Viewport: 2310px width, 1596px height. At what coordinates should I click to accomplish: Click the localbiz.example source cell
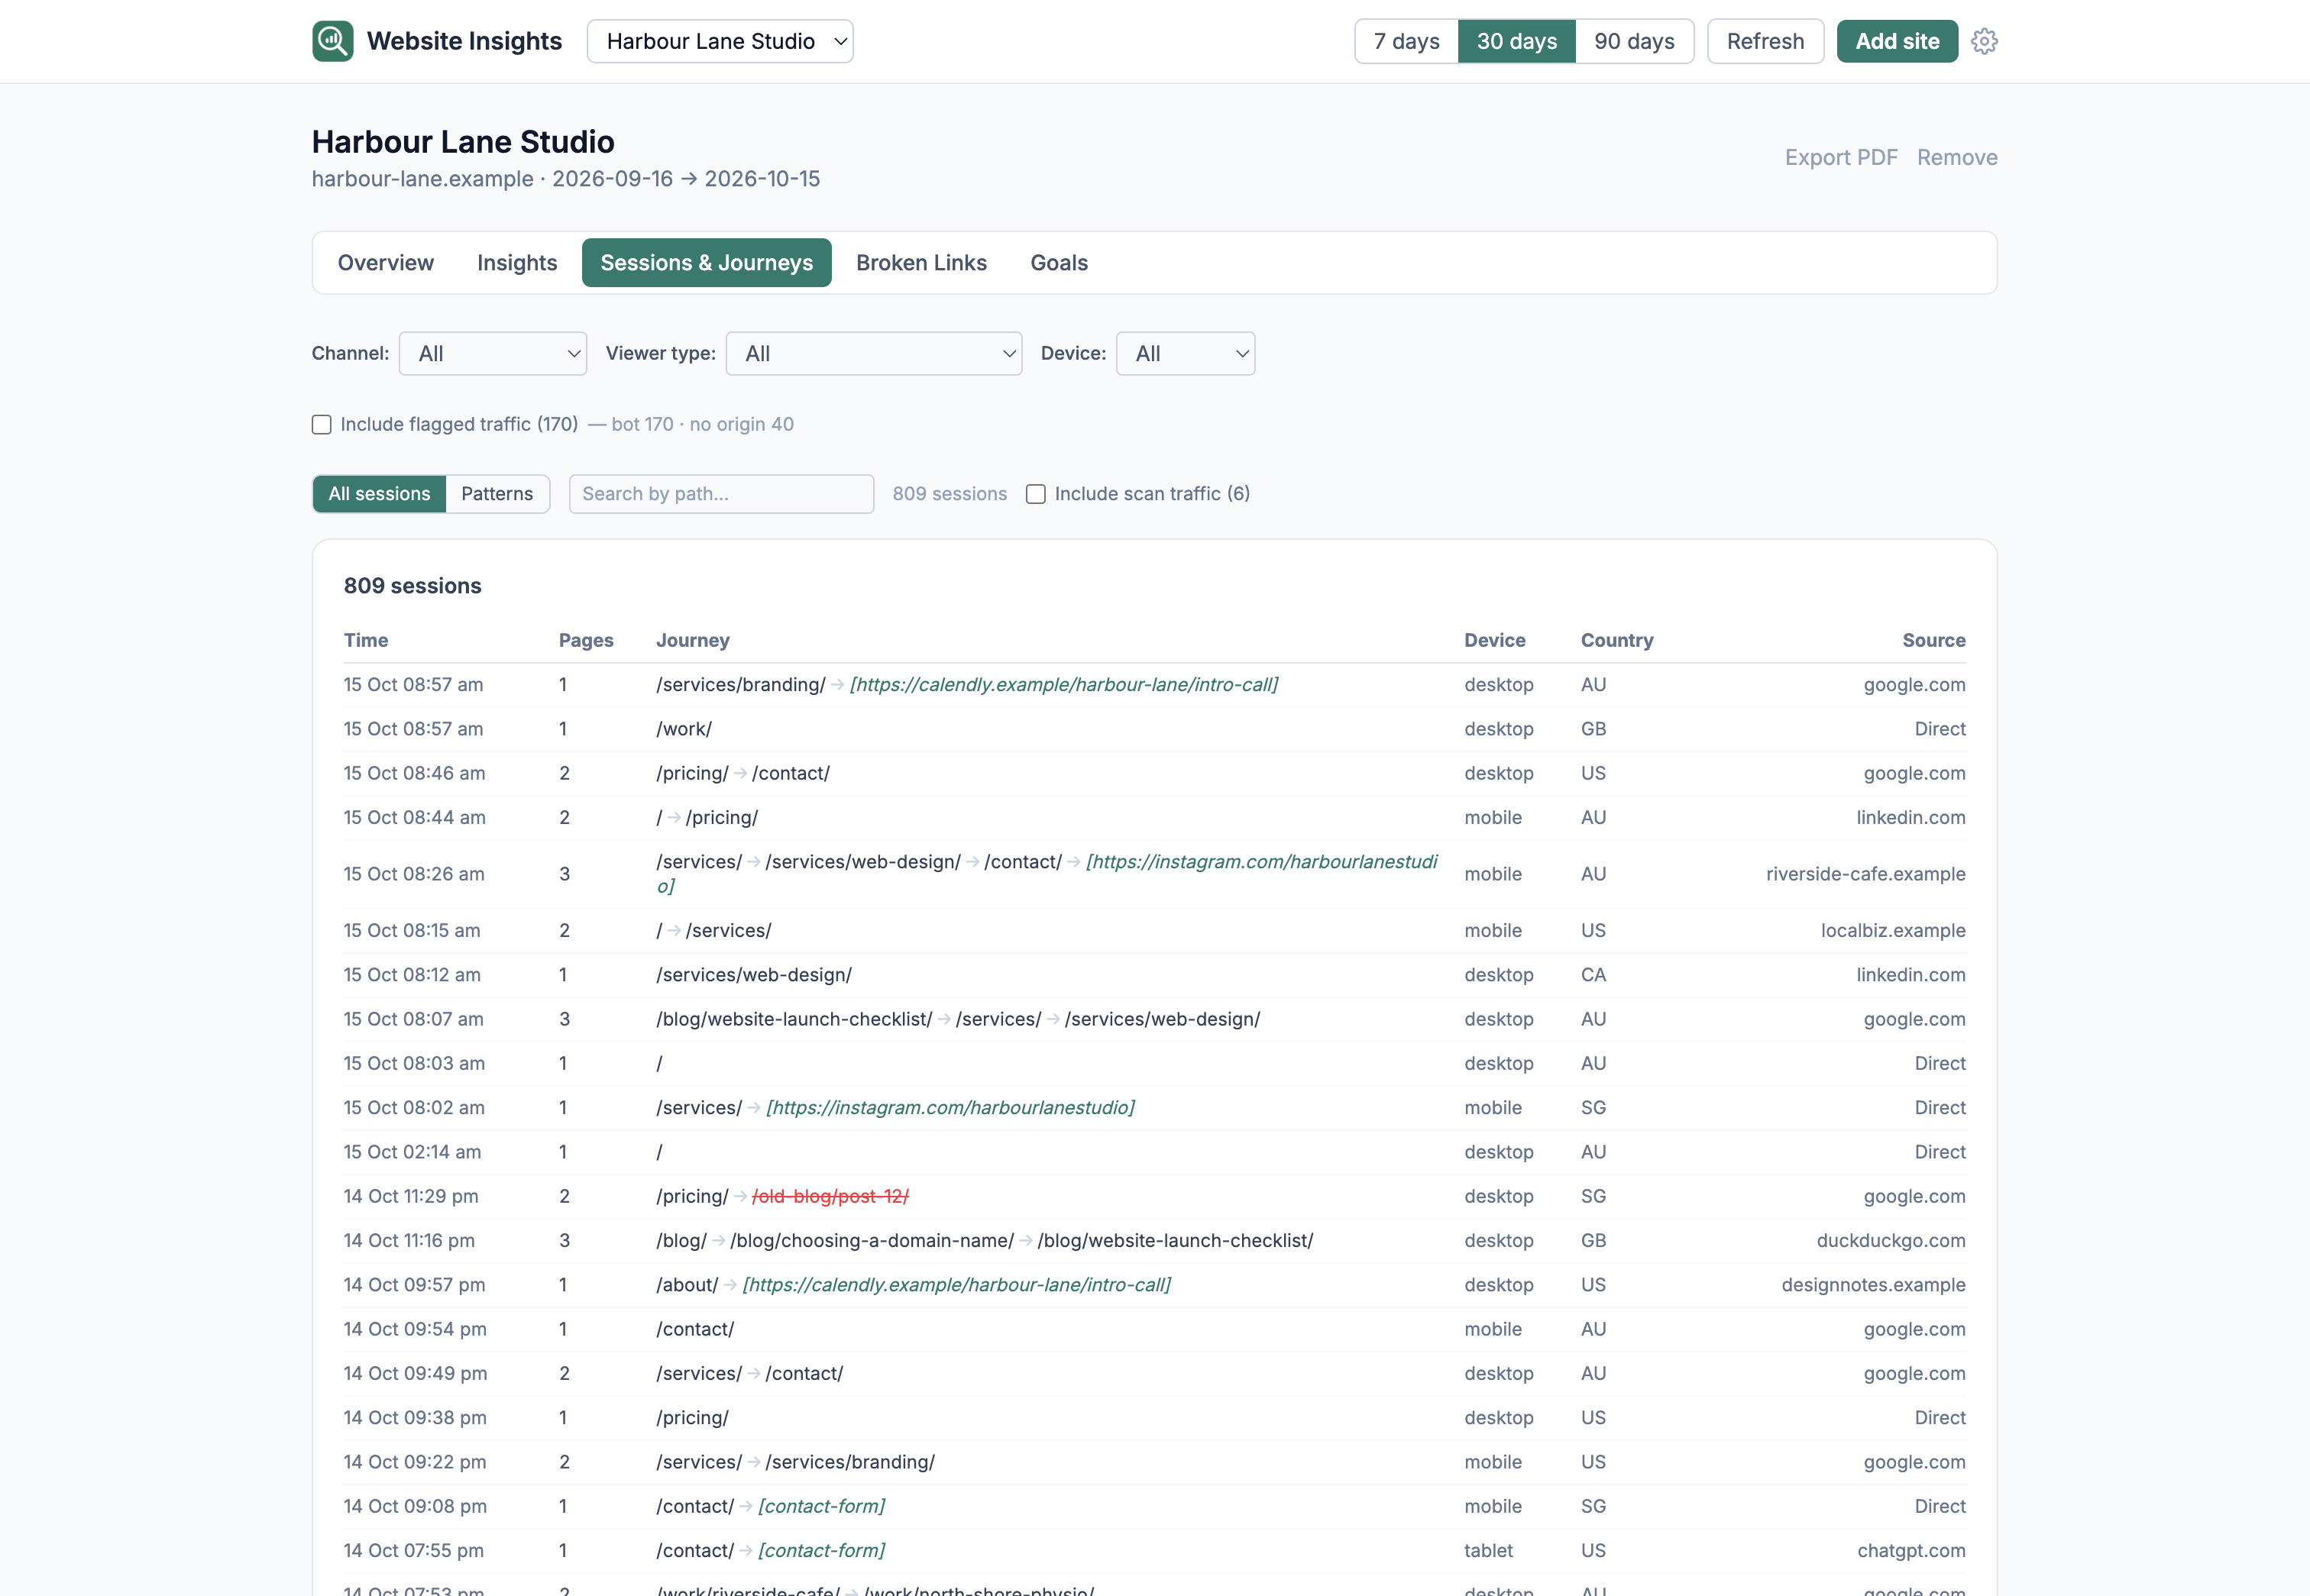(x=1892, y=930)
